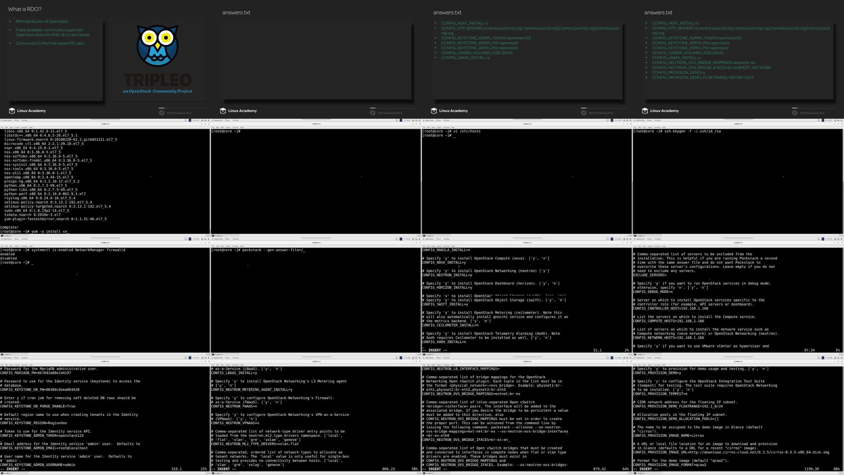
Task: Click network icon above the yum install terminal
Action: pos(203,120)
